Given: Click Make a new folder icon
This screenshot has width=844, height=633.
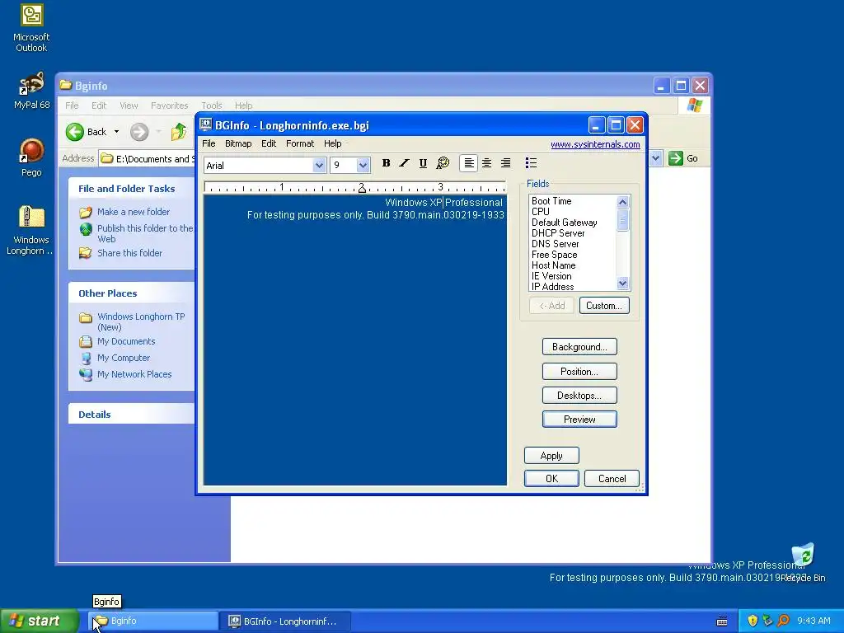Looking at the screenshot, I should pyautogui.click(x=86, y=212).
